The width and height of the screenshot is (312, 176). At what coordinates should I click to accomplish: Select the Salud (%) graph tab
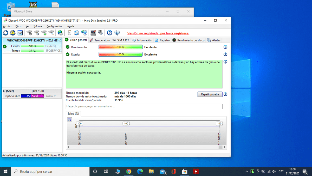(x=73, y=114)
